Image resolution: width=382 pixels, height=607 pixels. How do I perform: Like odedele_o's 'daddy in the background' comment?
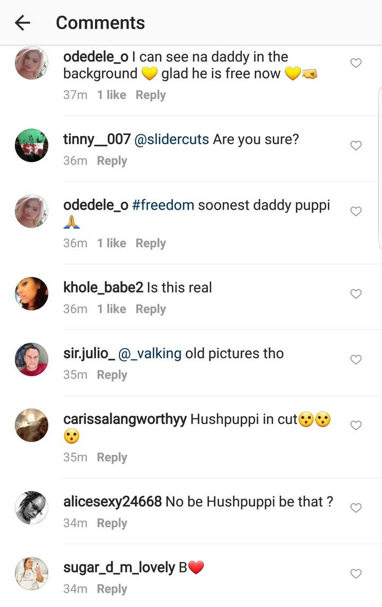[x=355, y=63]
